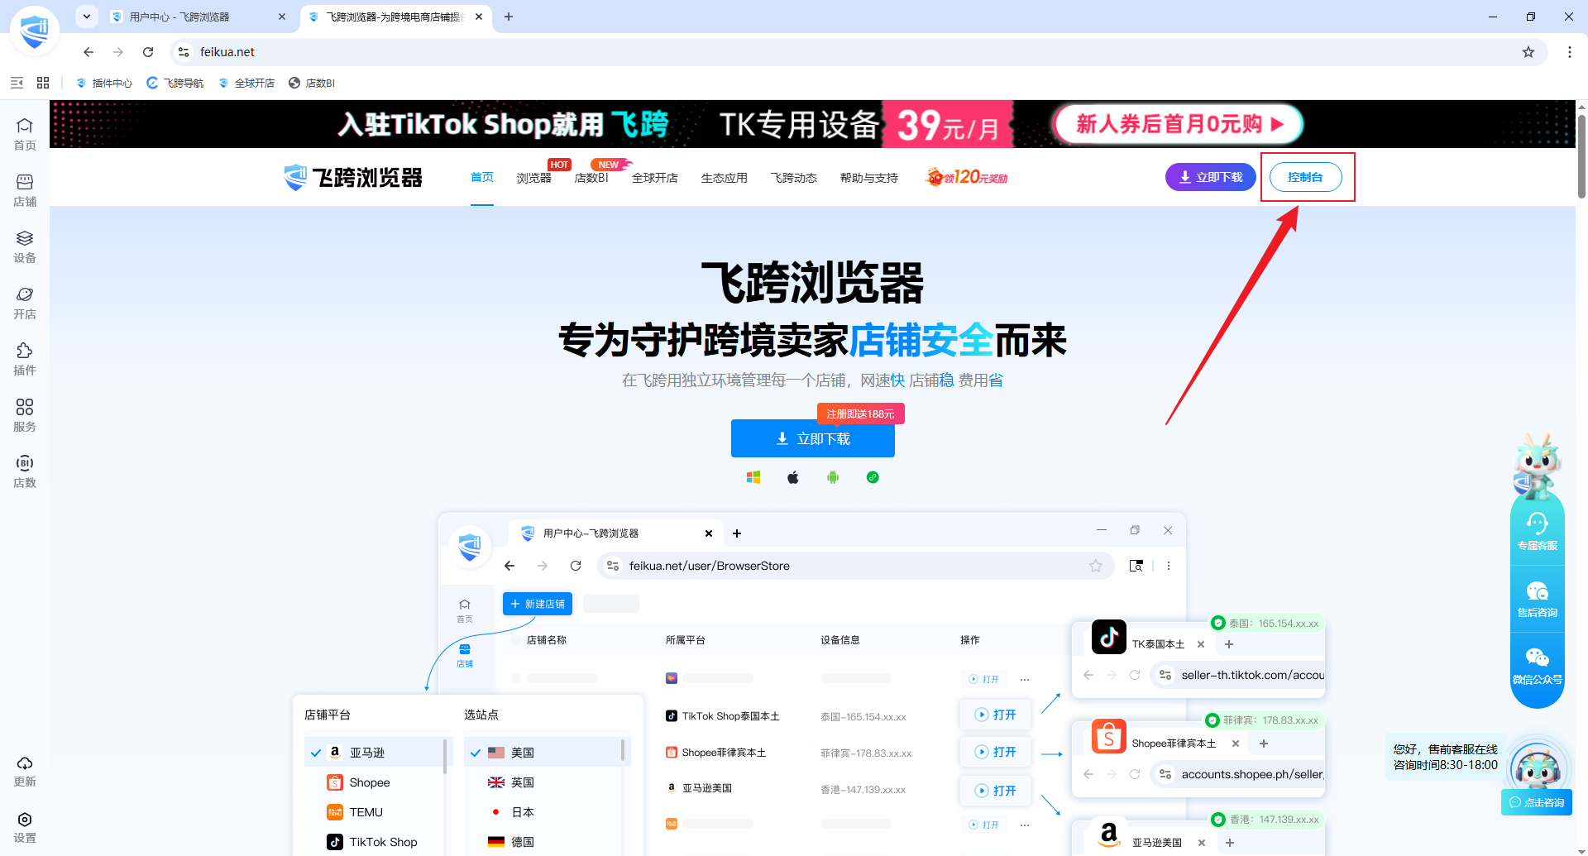Screen dimensions: 1588x856
Task: Click the purple 立即下载 header button
Action: click(1211, 177)
